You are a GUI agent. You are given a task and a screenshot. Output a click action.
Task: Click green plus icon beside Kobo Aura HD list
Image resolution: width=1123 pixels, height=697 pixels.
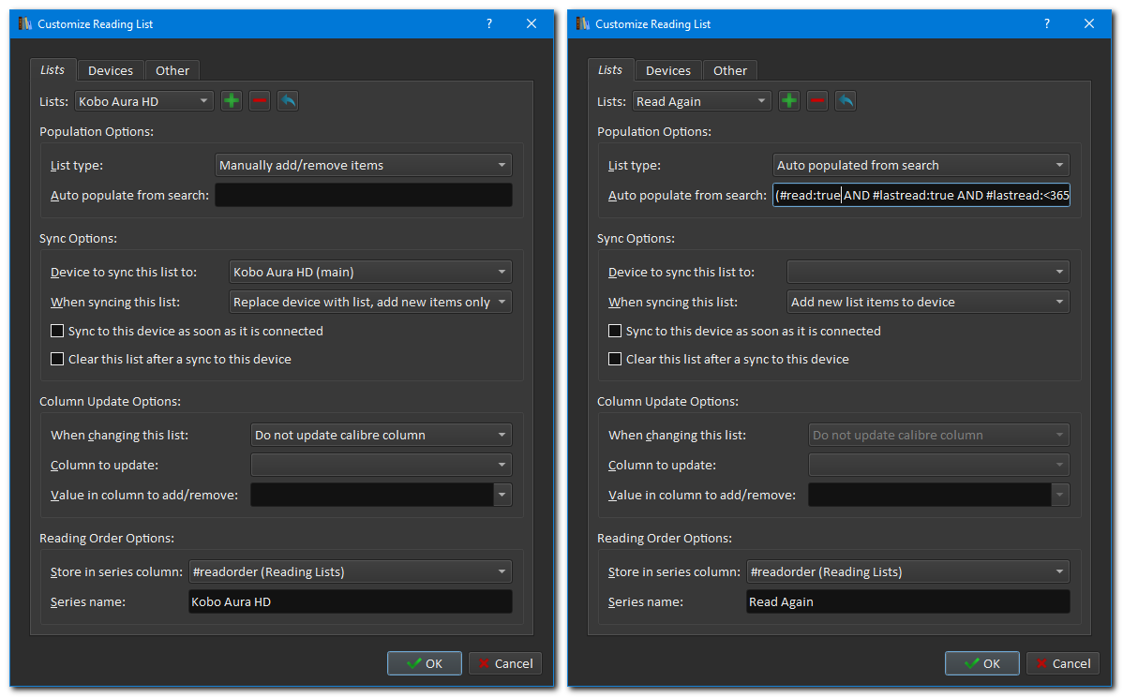(x=232, y=101)
